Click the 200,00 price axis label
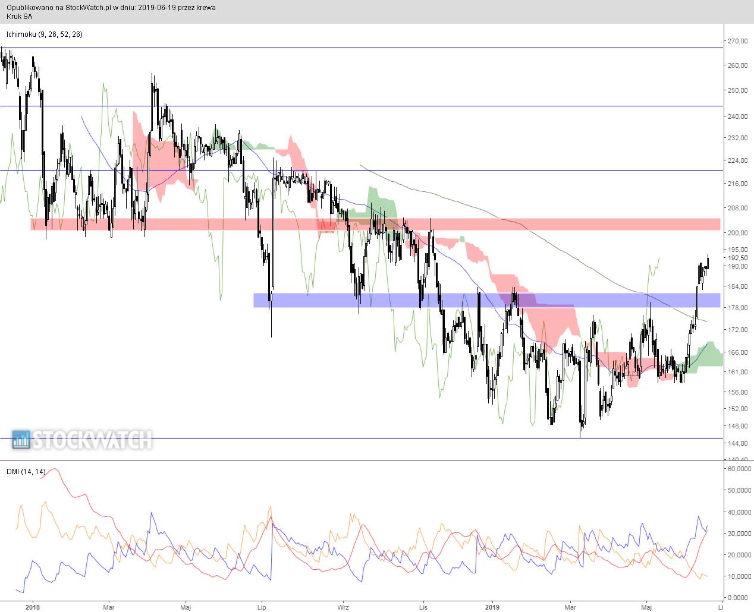The image size is (754, 612). [738, 233]
